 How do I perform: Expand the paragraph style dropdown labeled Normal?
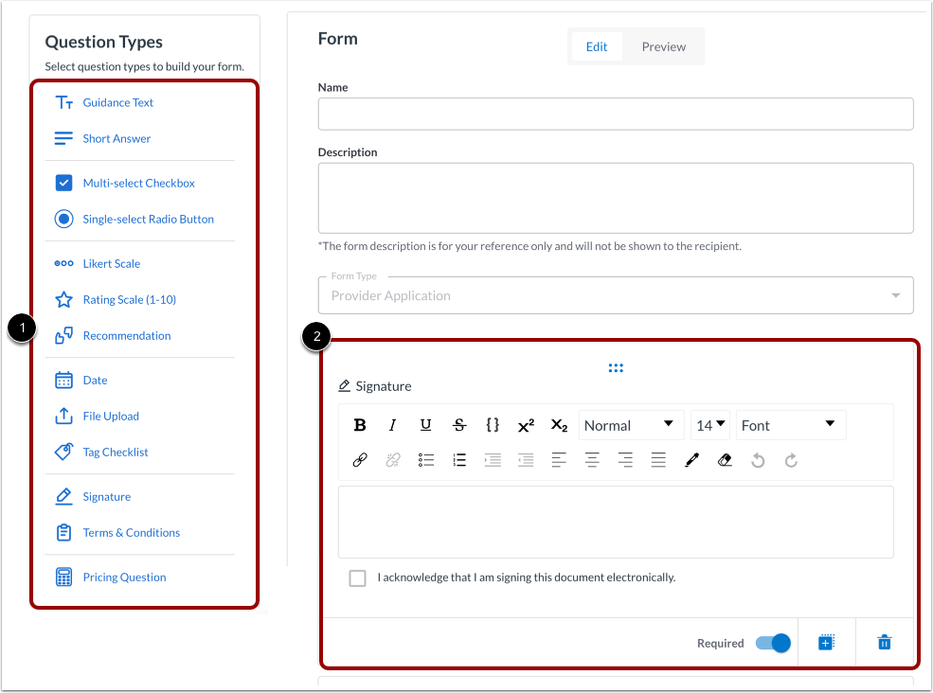(x=631, y=425)
